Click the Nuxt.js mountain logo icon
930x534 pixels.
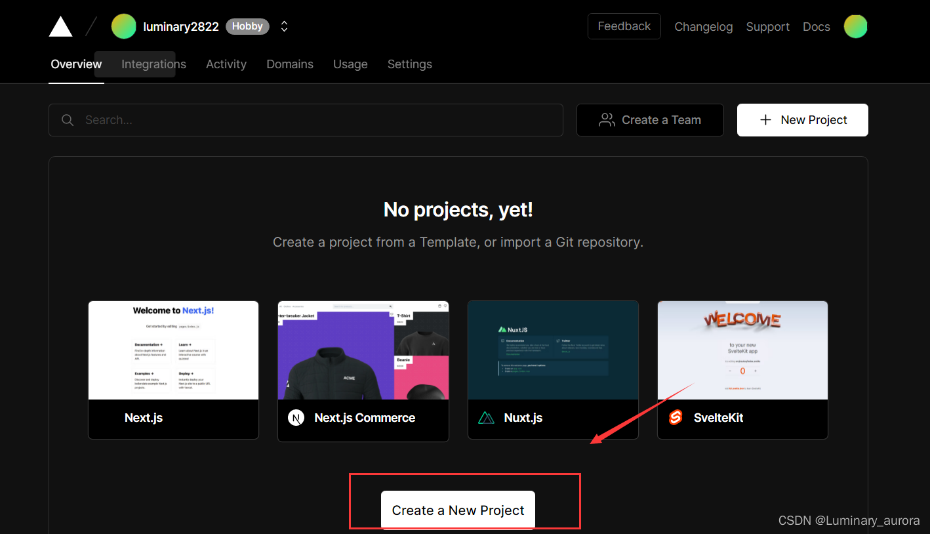[x=486, y=418]
